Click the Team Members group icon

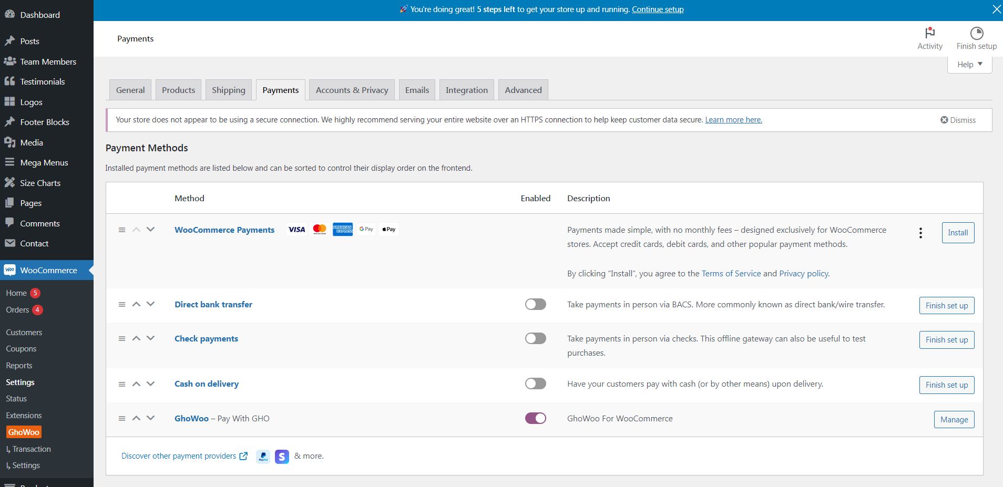coord(9,61)
